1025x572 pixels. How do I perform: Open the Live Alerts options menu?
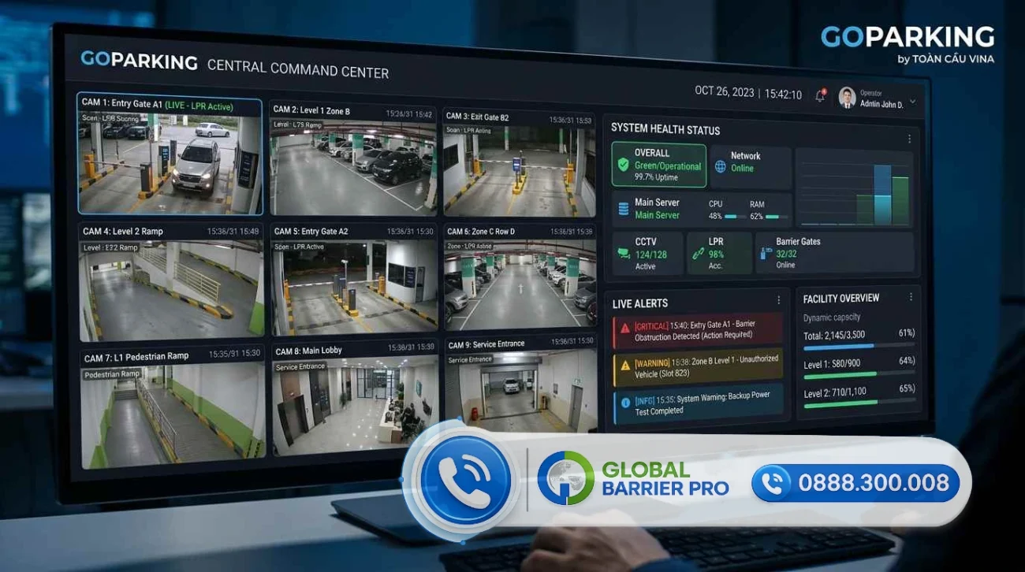(779, 300)
